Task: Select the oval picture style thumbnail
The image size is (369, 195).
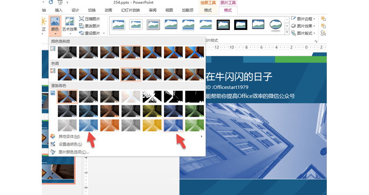Action: click(x=276, y=25)
